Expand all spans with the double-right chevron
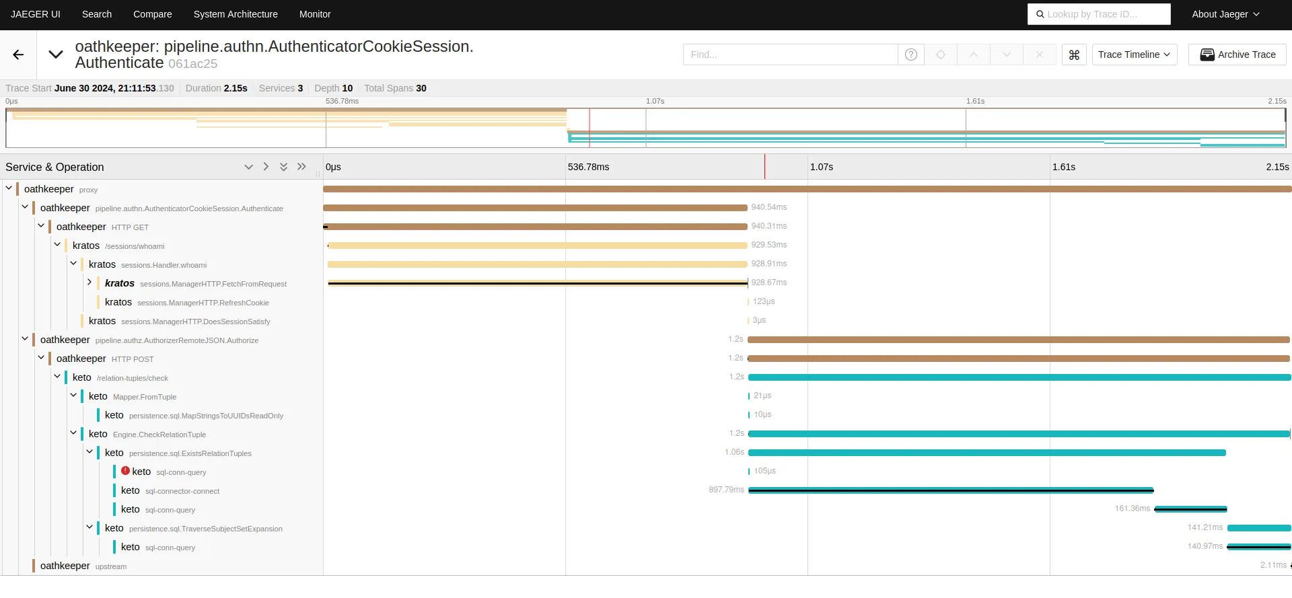The image size is (1292, 598). tap(301, 167)
